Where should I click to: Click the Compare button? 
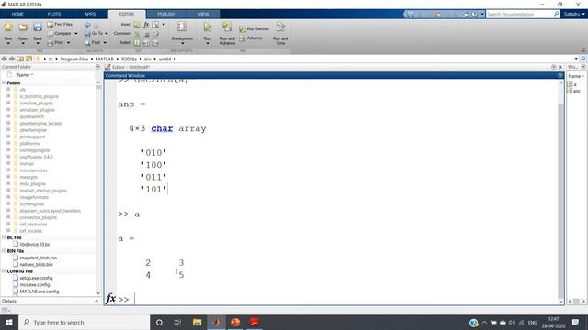59,34
